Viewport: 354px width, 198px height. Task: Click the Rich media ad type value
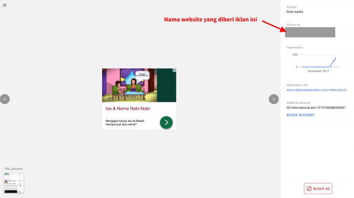pos(295,12)
